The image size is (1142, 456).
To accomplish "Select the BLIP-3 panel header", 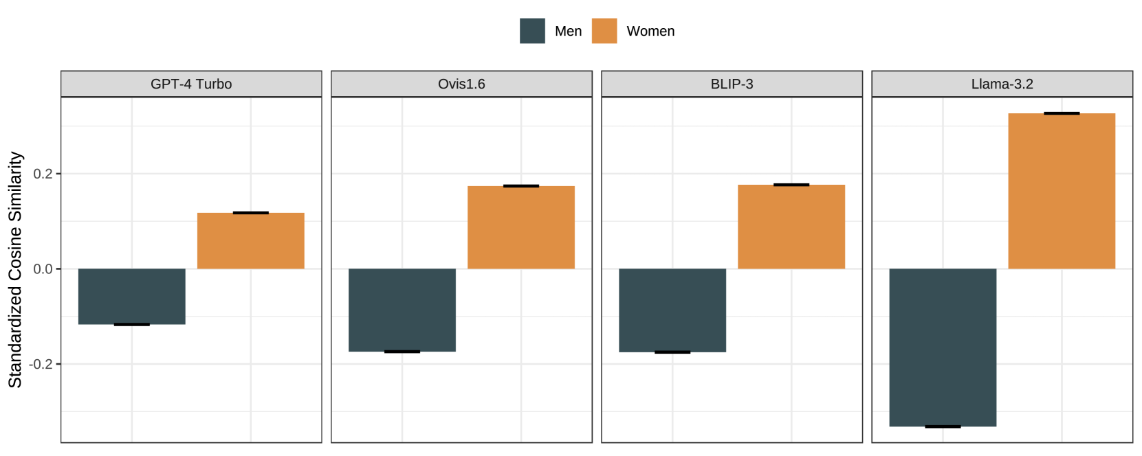I will (732, 84).
